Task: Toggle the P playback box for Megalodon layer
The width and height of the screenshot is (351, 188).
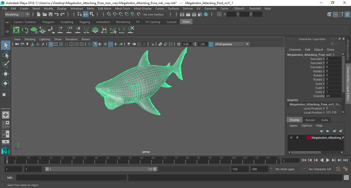Action: coord(297,138)
